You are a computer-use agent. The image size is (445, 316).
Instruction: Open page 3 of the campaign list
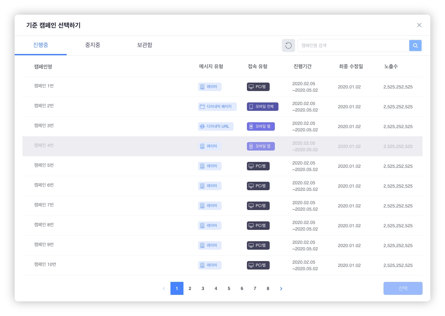tap(203, 289)
